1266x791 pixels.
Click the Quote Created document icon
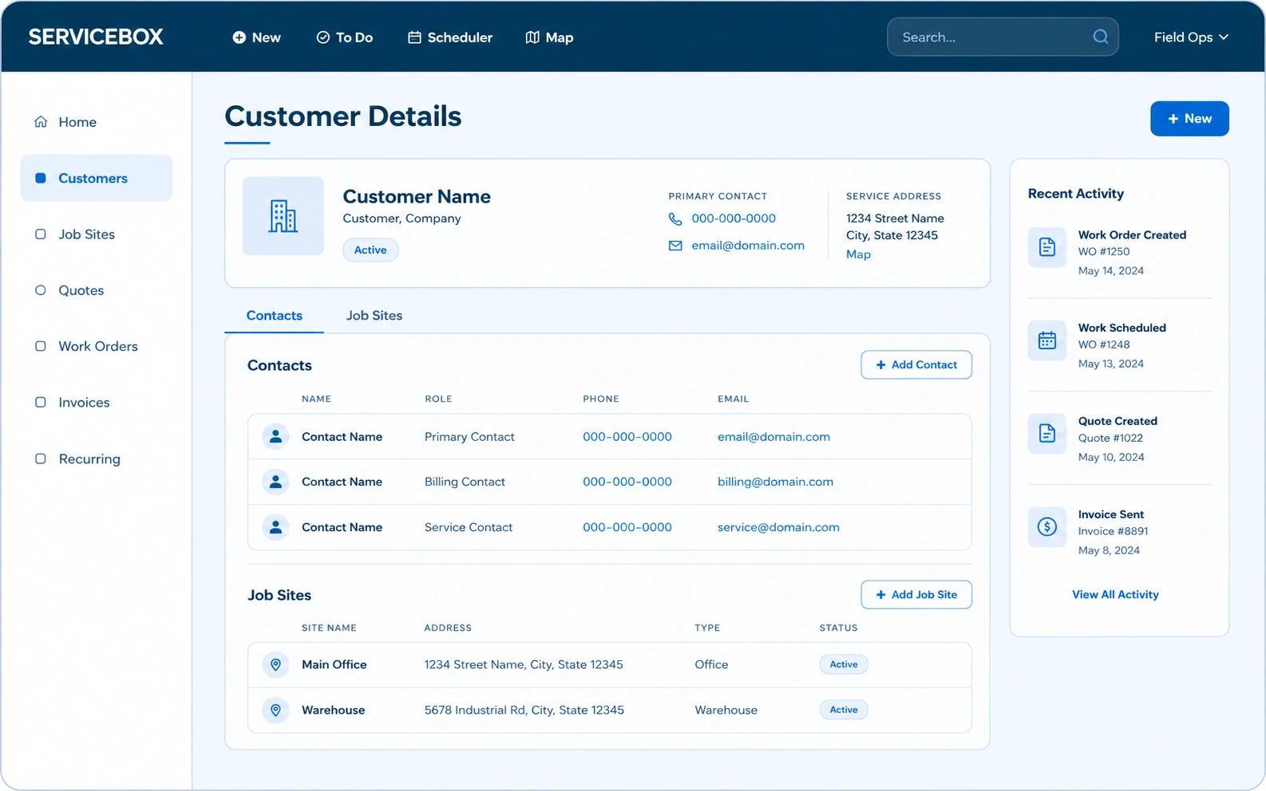click(x=1047, y=433)
